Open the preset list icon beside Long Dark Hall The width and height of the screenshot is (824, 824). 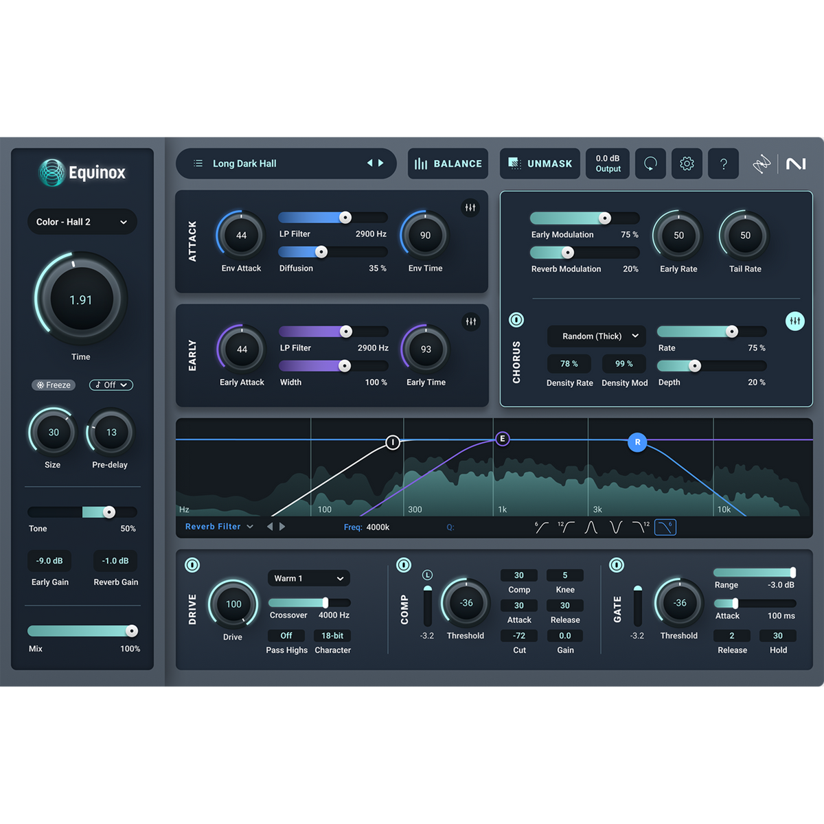click(198, 163)
